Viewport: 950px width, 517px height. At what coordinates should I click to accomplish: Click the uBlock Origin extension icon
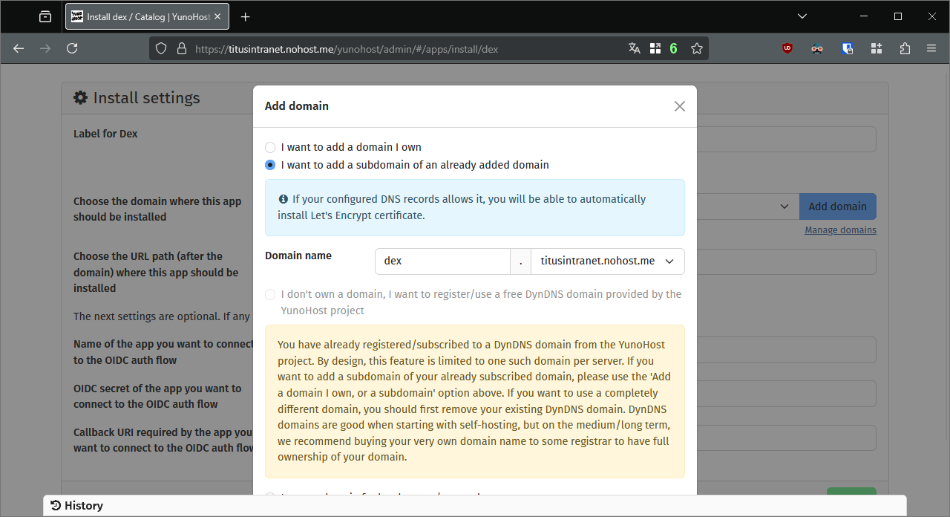[x=787, y=48]
